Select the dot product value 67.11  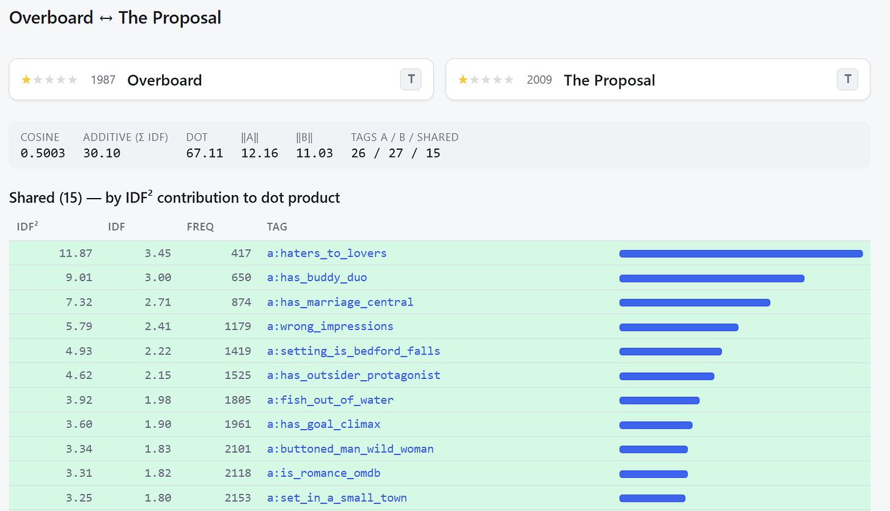[205, 153]
